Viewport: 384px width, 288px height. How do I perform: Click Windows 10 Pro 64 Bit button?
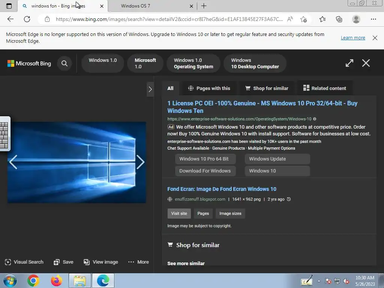click(x=205, y=159)
